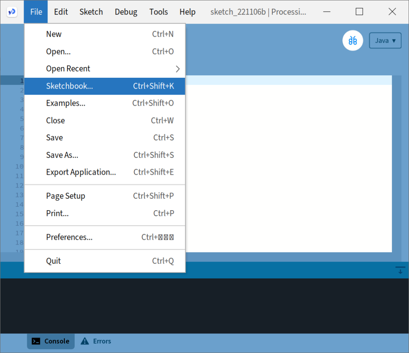Click the Errors tab warning triangle icon
409x353 pixels.
coord(85,341)
